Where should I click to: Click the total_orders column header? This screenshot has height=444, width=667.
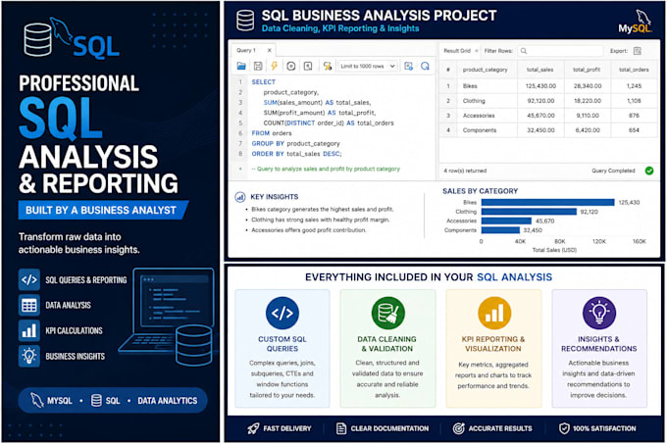[x=634, y=70]
